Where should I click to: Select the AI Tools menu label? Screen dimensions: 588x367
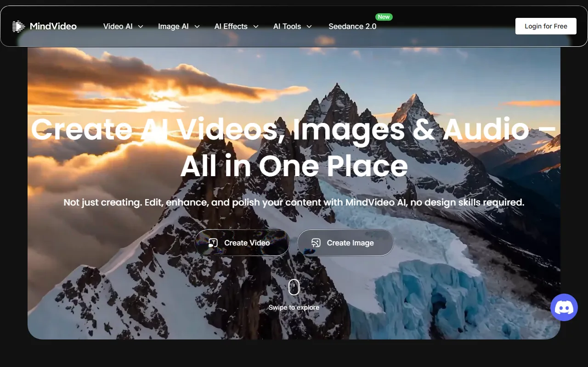click(x=287, y=27)
